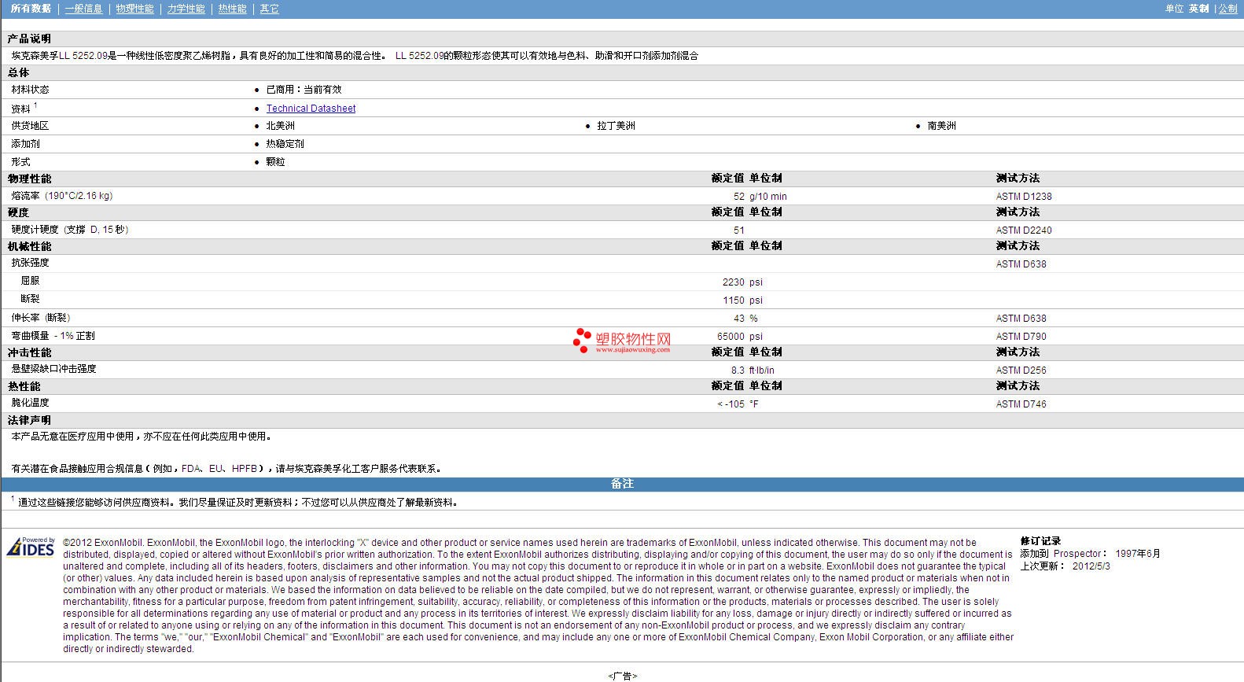
Task: Click the ASTM D746 test method
Action: click(1021, 404)
